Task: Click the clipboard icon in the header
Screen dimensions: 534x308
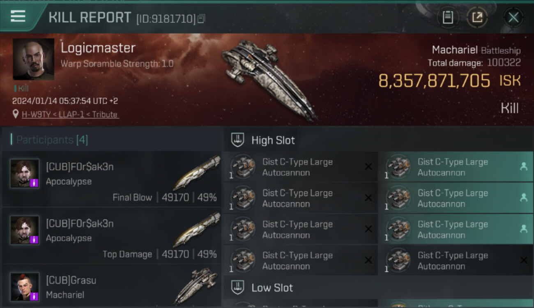Action: [448, 17]
